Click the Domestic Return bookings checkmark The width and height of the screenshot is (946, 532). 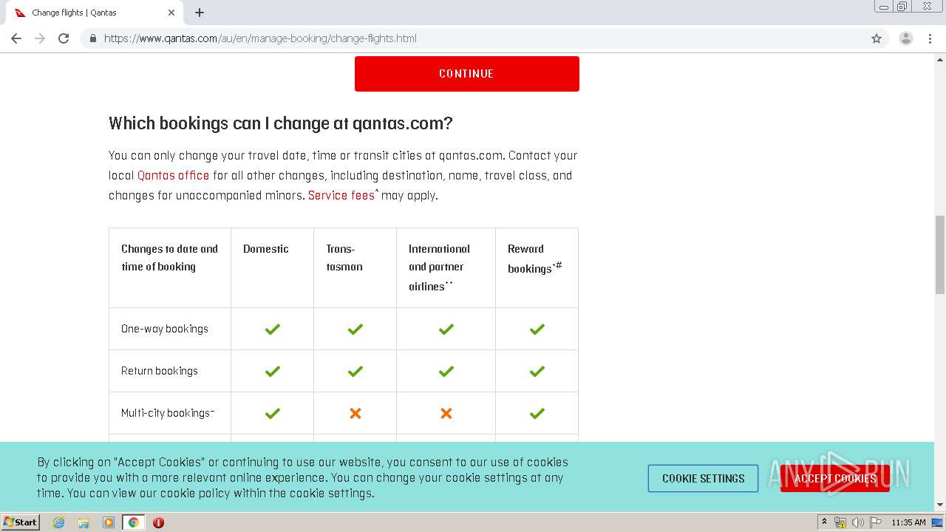click(273, 371)
